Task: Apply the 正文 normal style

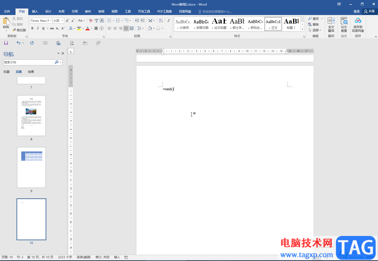Action: [273, 24]
